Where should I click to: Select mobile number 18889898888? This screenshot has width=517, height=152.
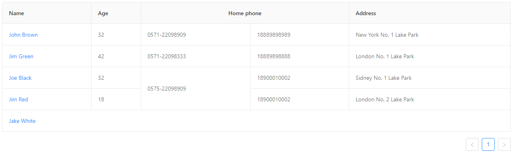click(x=274, y=56)
